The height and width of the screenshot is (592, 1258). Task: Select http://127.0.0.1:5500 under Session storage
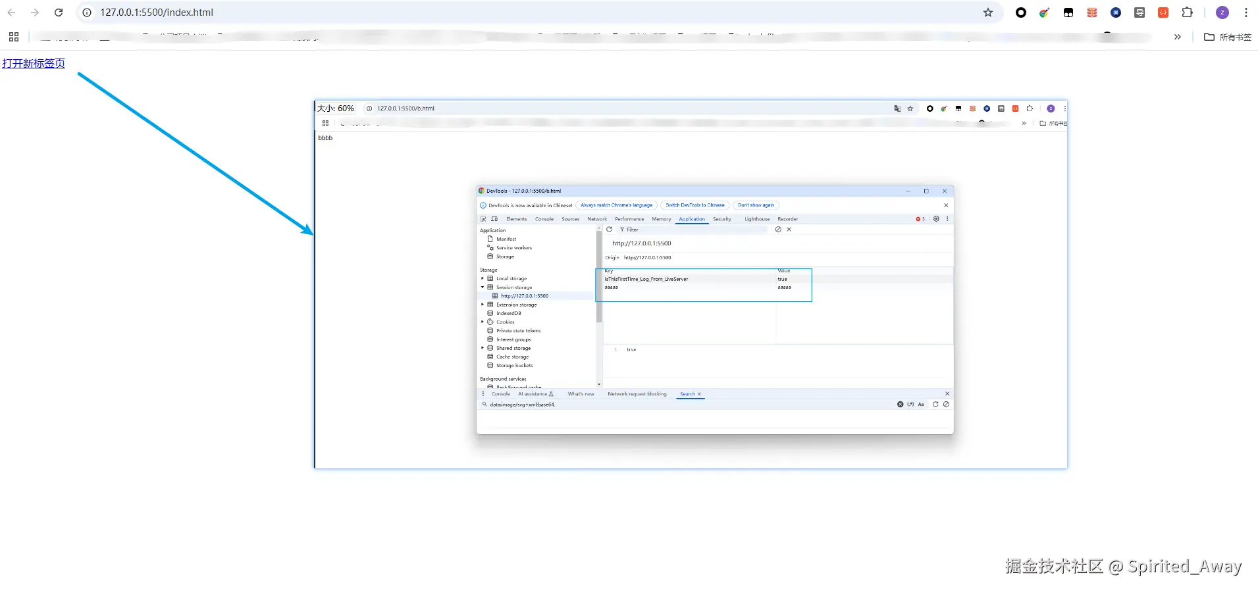525,296
